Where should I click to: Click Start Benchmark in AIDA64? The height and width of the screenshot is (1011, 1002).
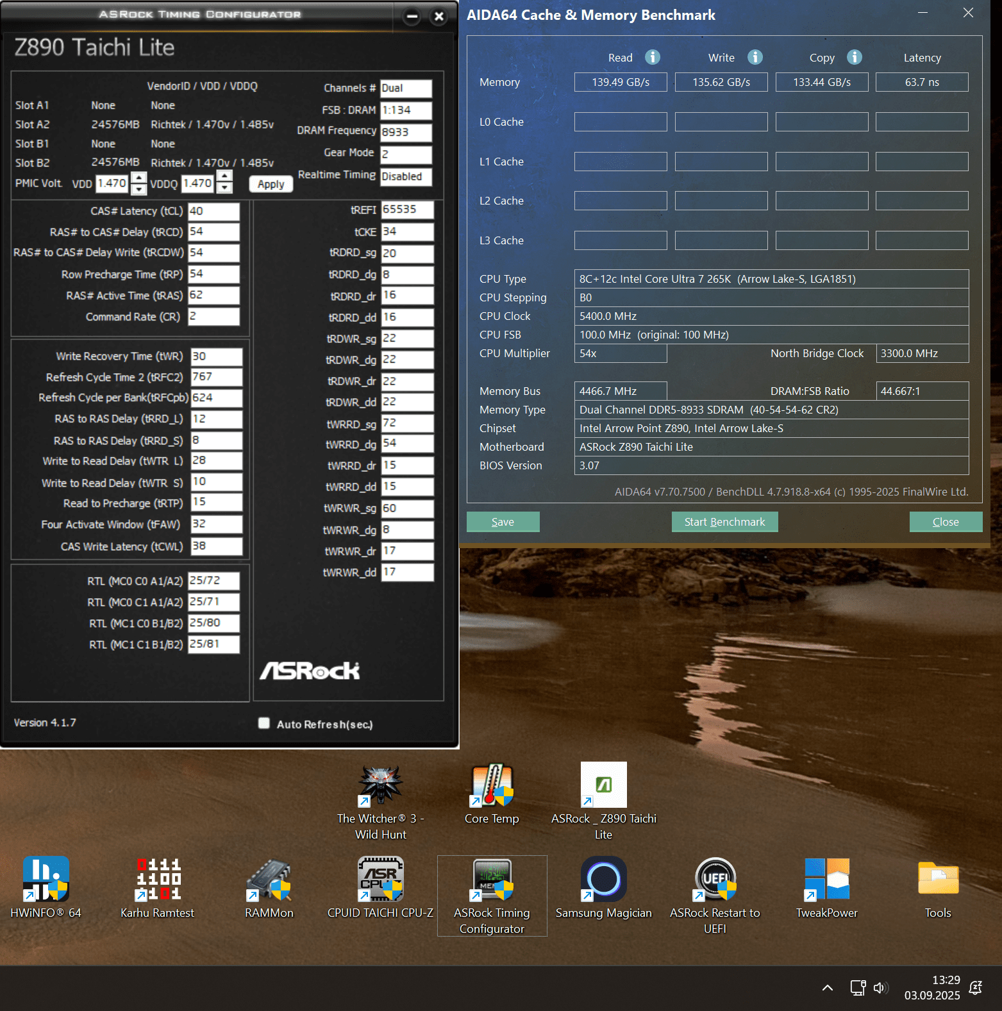pos(725,522)
